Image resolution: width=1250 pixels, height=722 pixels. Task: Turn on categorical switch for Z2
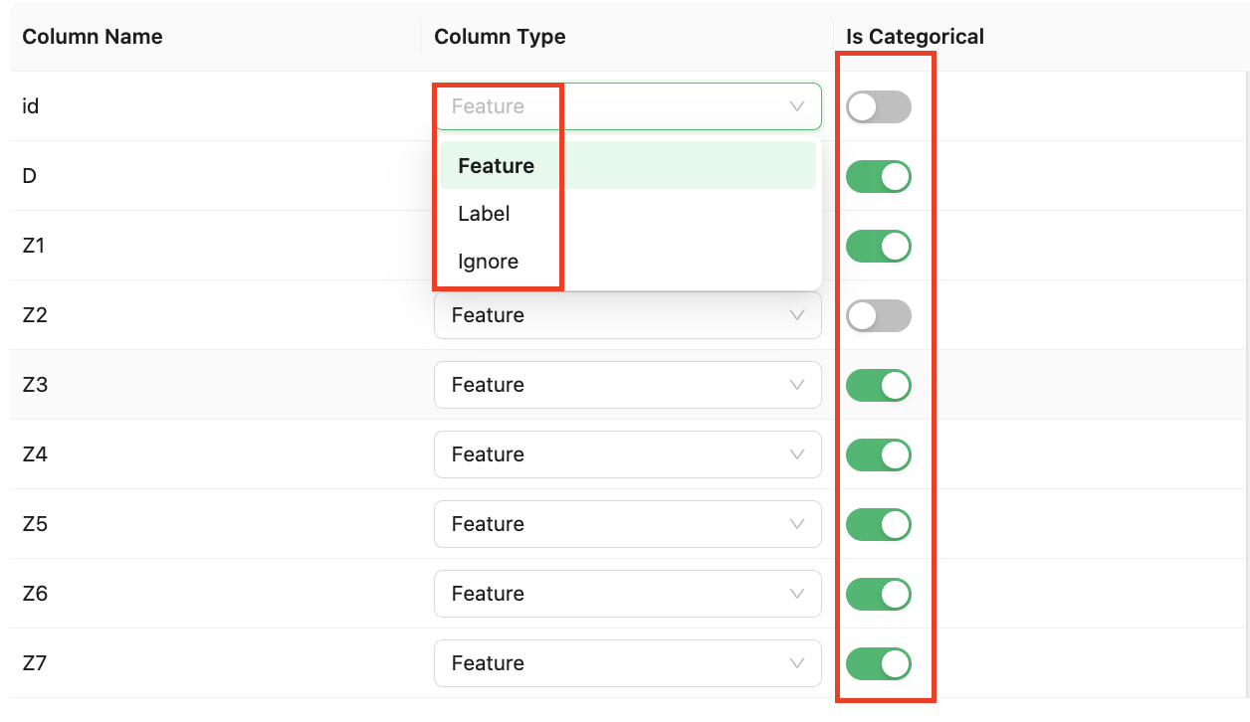[878, 316]
